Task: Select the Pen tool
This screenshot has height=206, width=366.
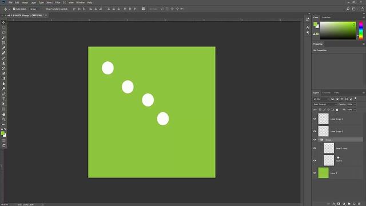Action: click(3, 94)
